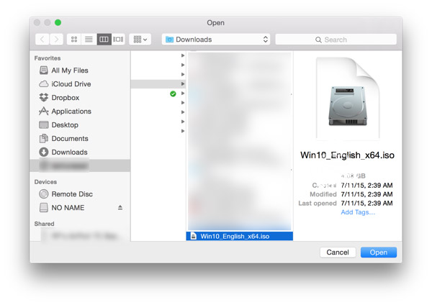
Task: Open Documents from the sidebar
Action: [69, 139]
